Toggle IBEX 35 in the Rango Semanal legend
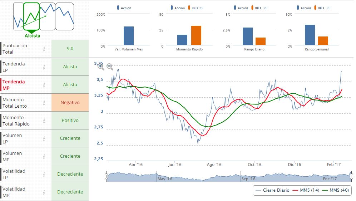The width and height of the screenshot is (356, 201). click(321, 8)
